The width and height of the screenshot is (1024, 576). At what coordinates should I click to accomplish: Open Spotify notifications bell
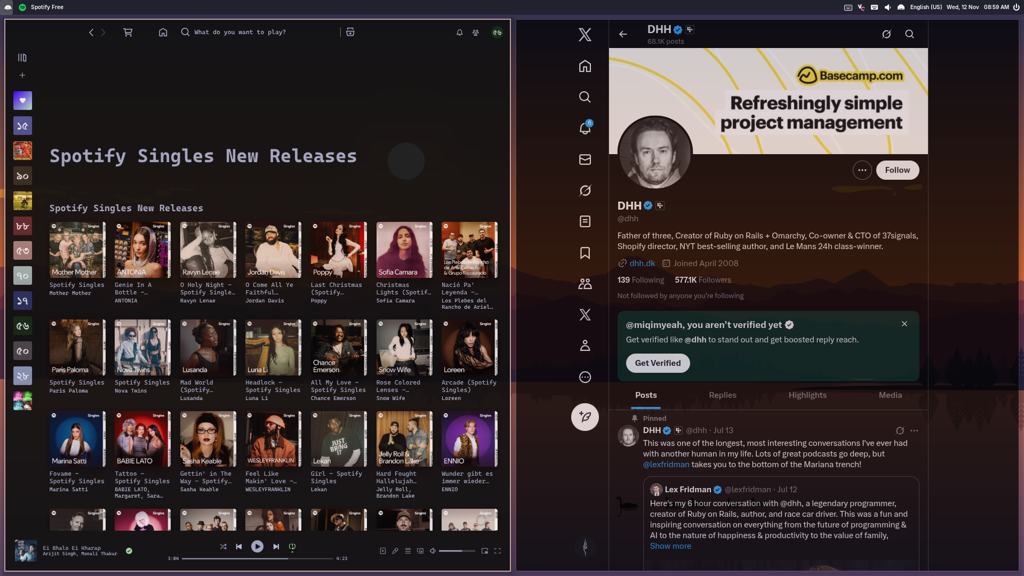pos(459,33)
